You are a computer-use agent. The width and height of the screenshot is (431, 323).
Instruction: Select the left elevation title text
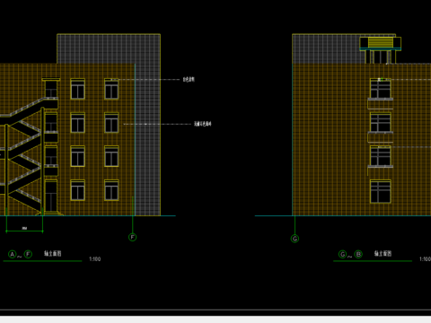[53, 254]
